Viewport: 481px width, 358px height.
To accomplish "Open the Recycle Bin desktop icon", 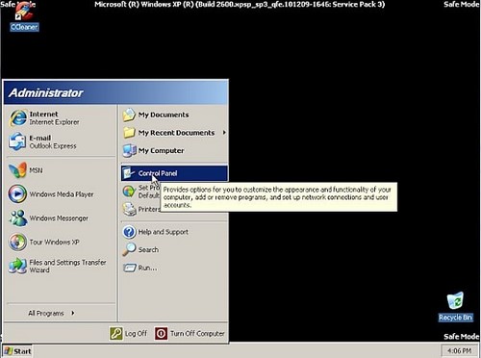I will click(x=455, y=301).
